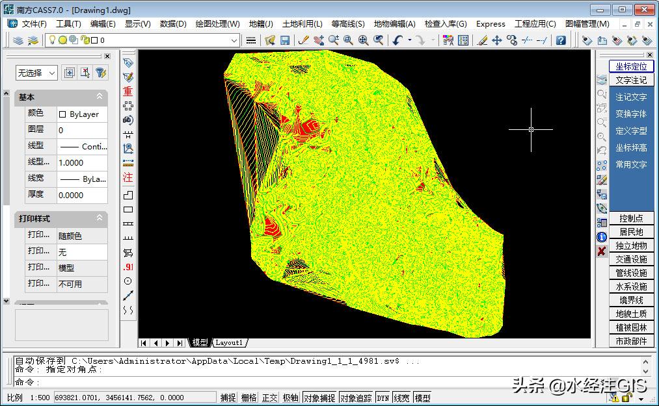Click the 线型比例 1.0000 value field

[82, 162]
